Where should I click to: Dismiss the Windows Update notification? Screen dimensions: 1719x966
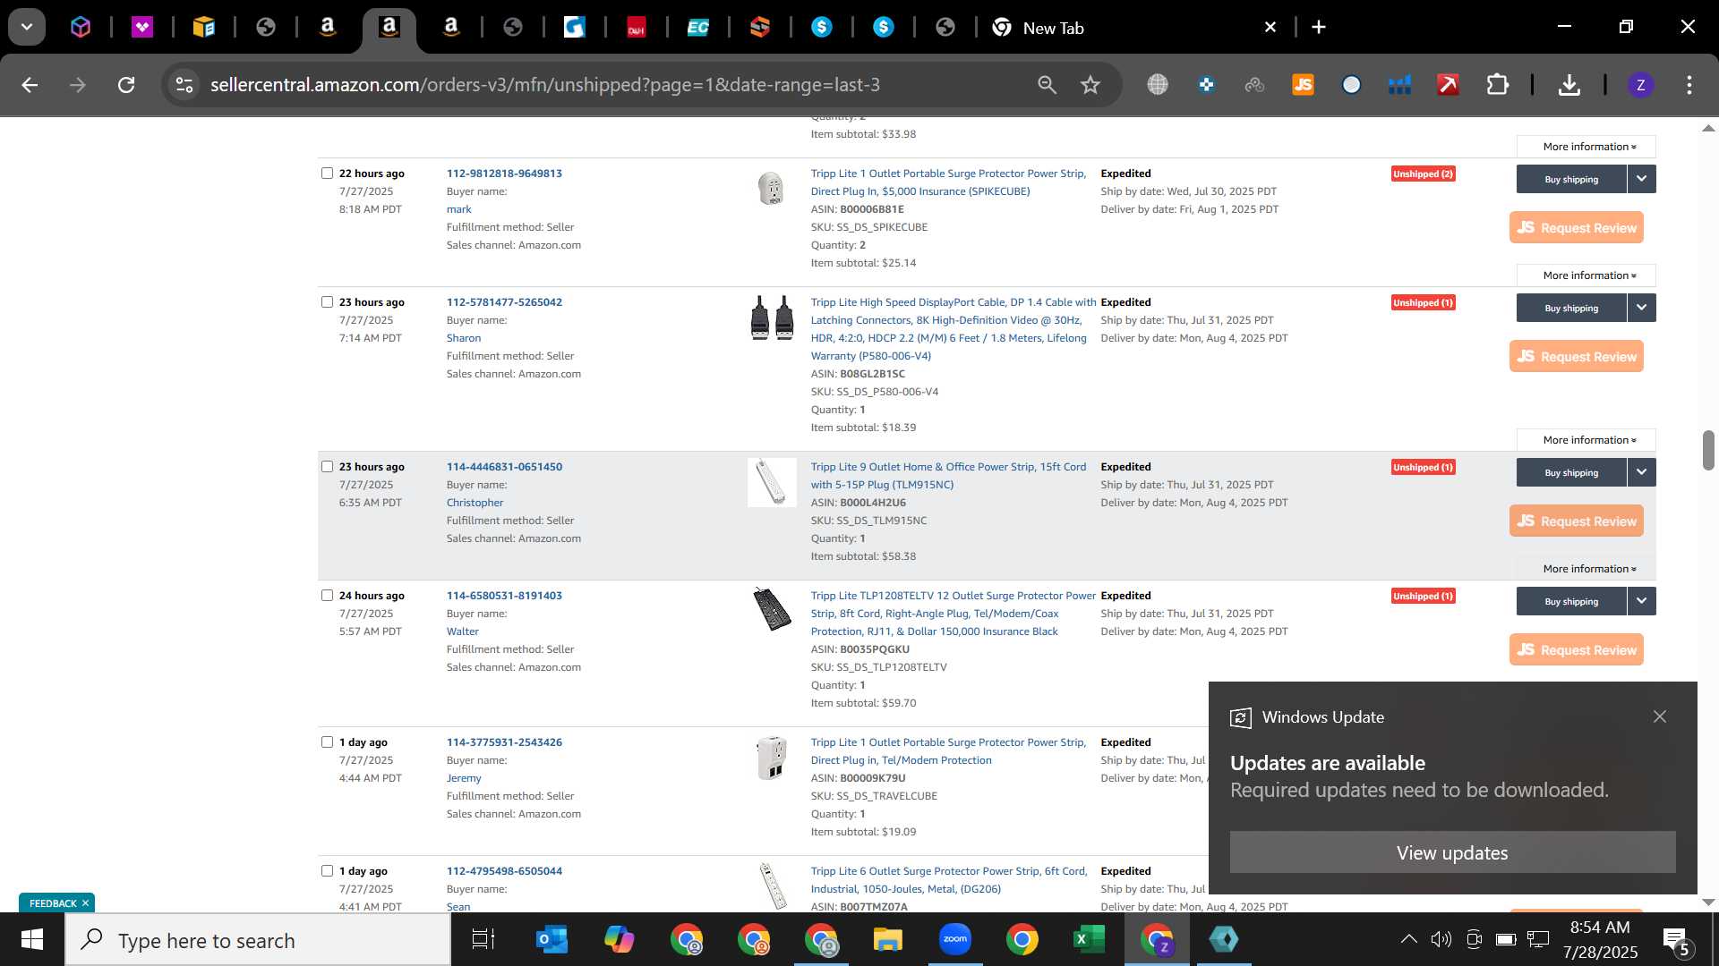[1660, 716]
